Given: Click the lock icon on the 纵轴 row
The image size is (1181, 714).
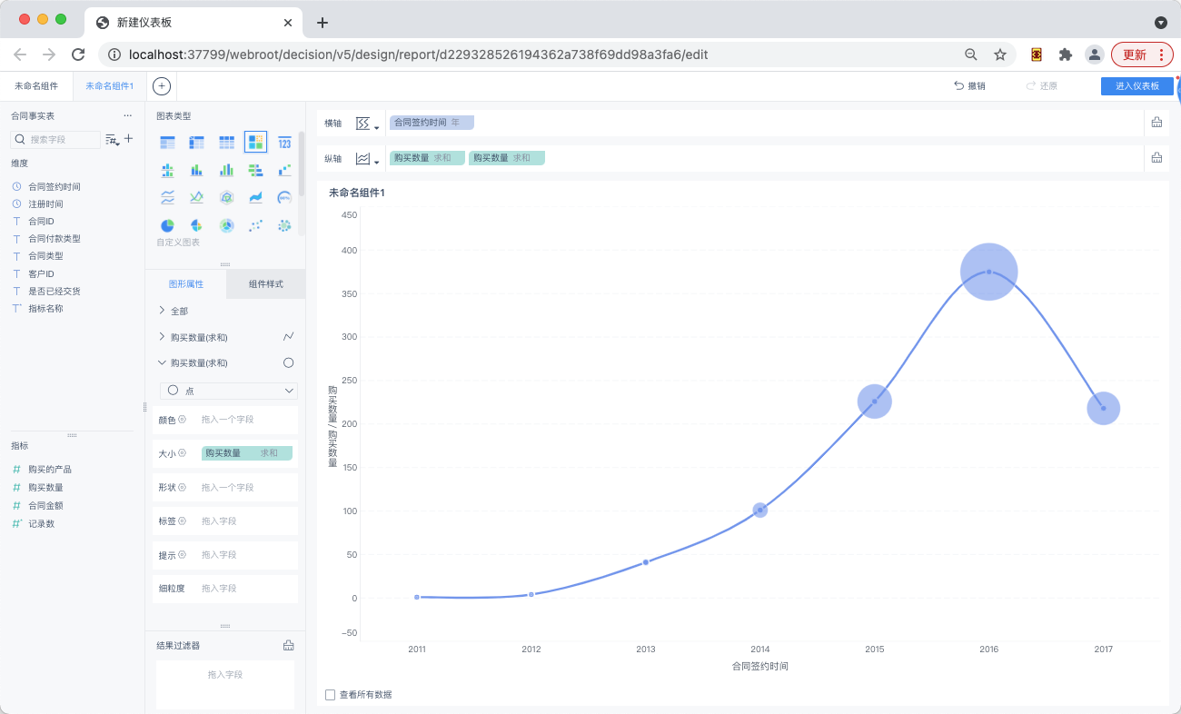Looking at the screenshot, I should point(1156,158).
